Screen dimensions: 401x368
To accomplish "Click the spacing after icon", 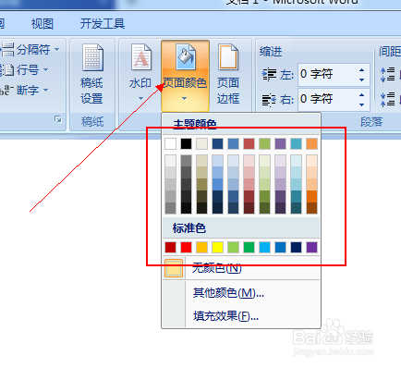I will point(387,99).
